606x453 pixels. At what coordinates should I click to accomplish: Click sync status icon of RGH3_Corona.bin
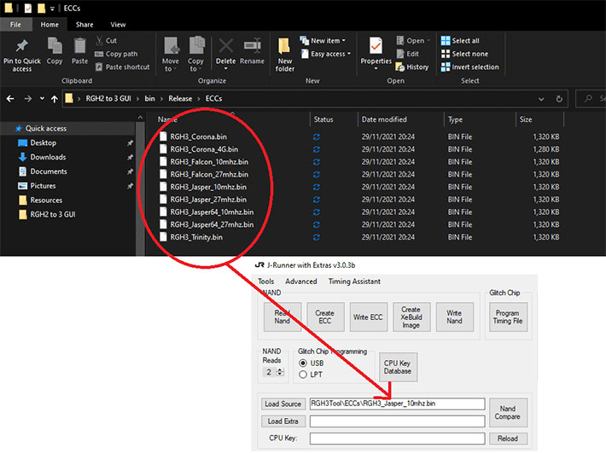coord(316,137)
